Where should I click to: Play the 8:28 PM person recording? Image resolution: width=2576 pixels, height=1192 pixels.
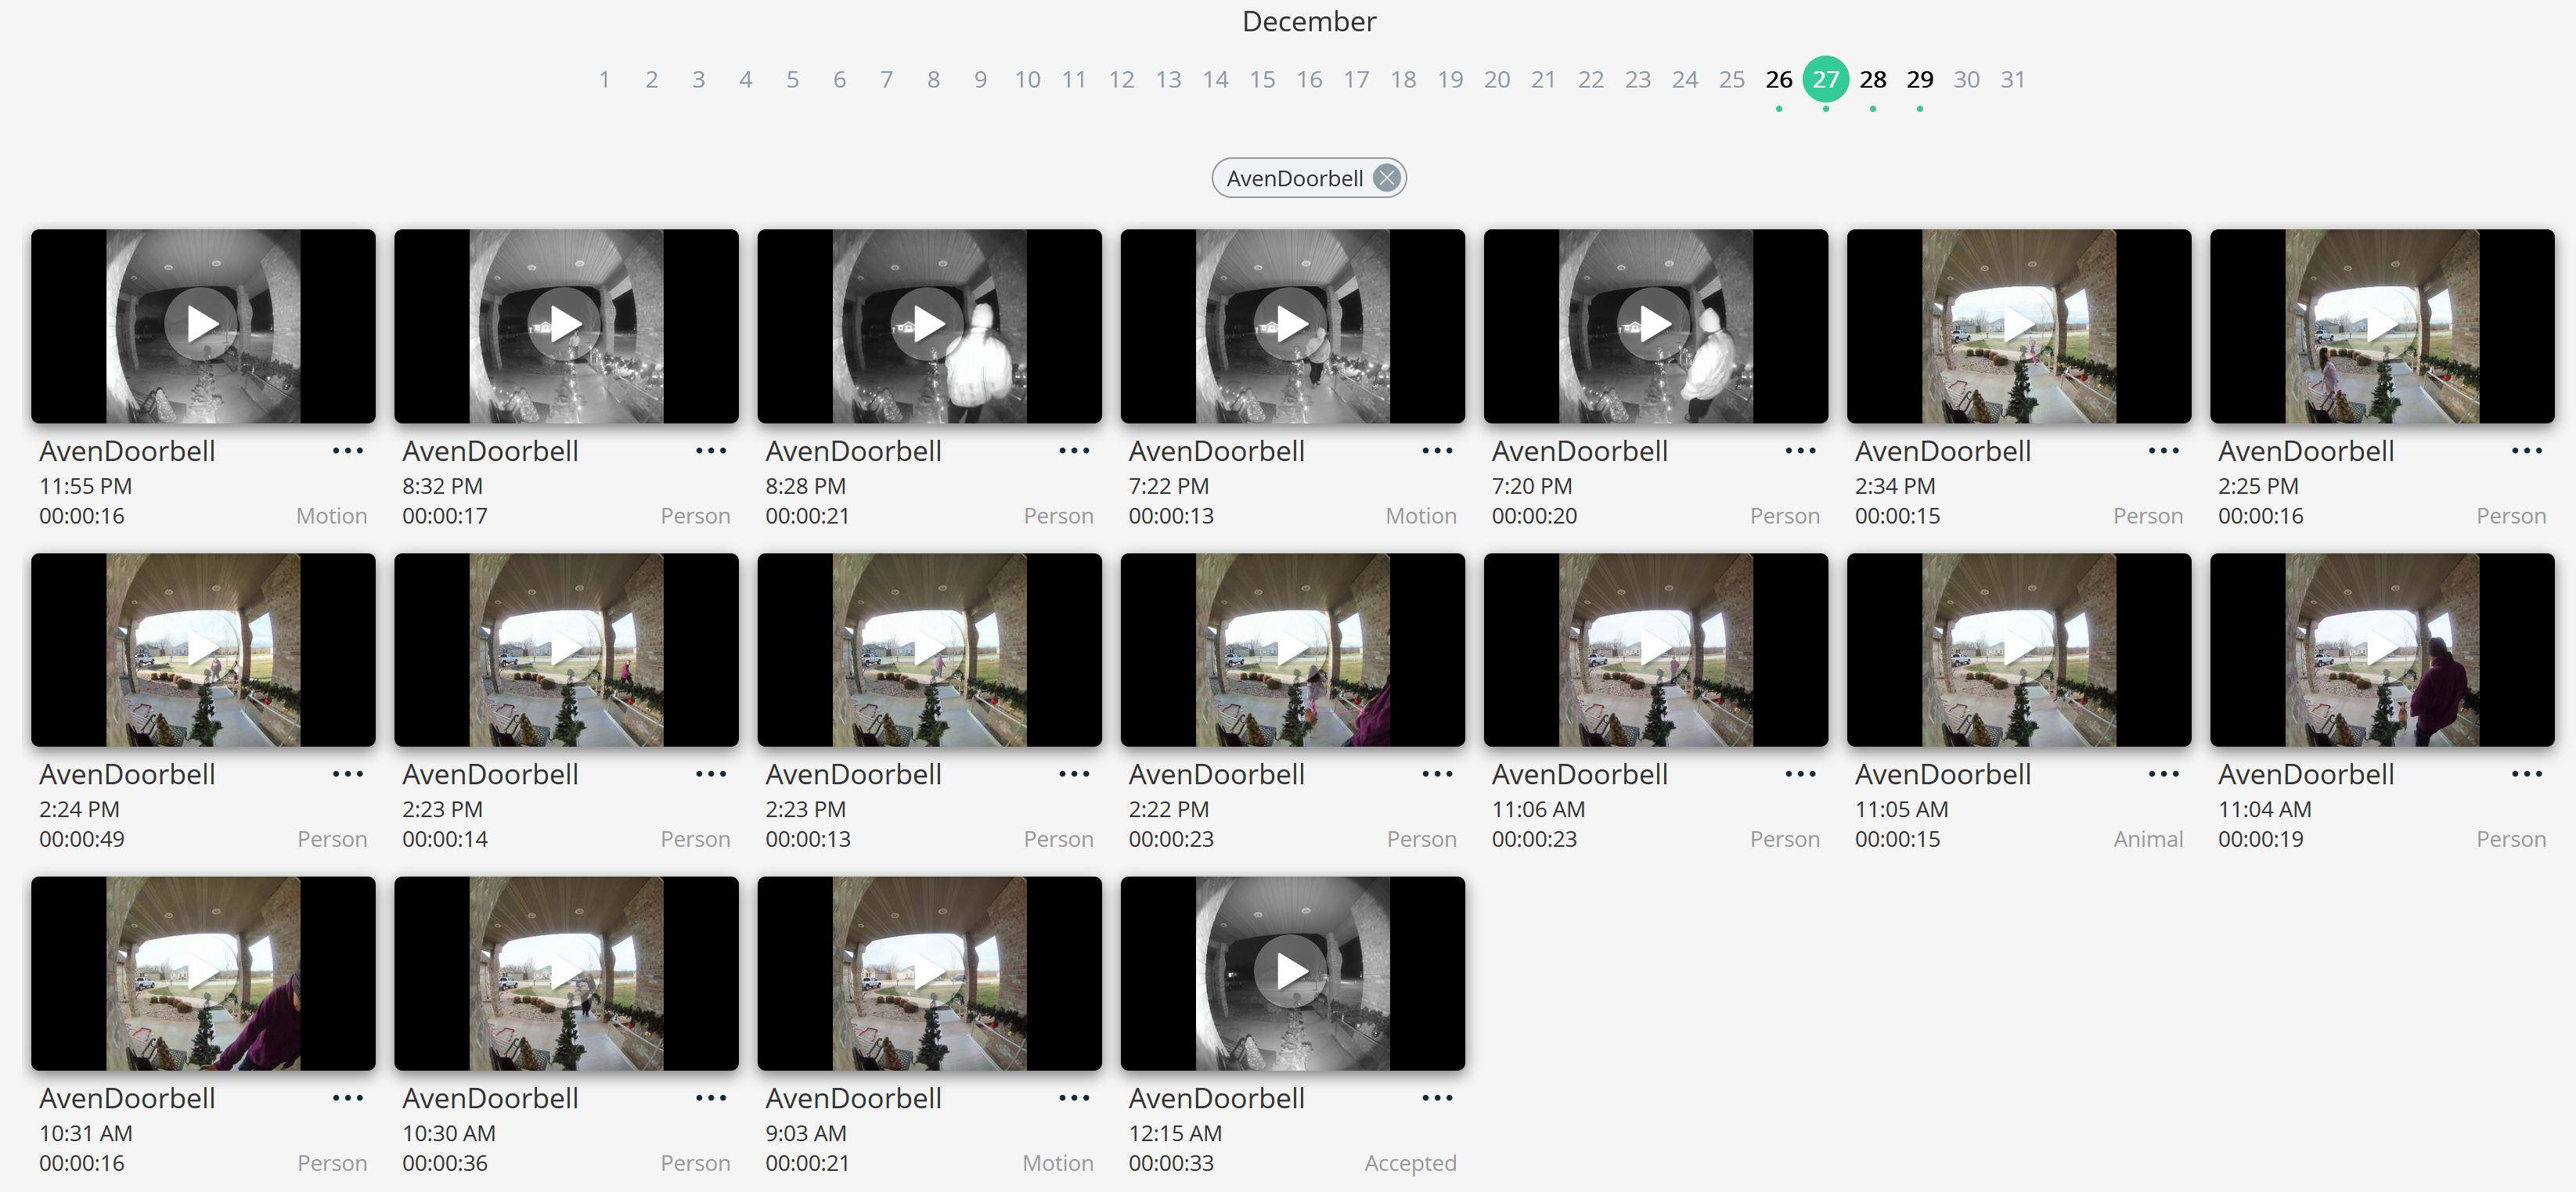coord(929,324)
